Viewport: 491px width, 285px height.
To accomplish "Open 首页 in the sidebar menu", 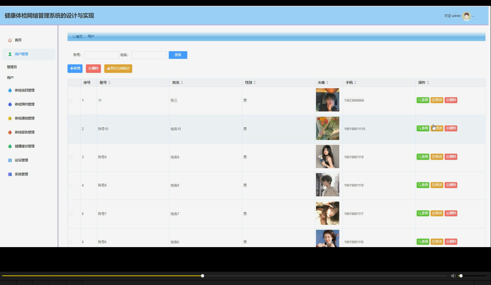I will pyautogui.click(x=18, y=40).
